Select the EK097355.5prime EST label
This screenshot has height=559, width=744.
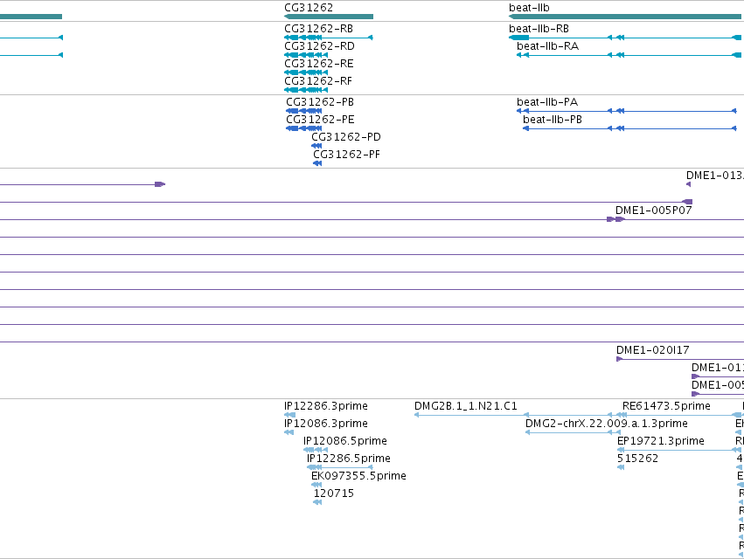click(358, 476)
